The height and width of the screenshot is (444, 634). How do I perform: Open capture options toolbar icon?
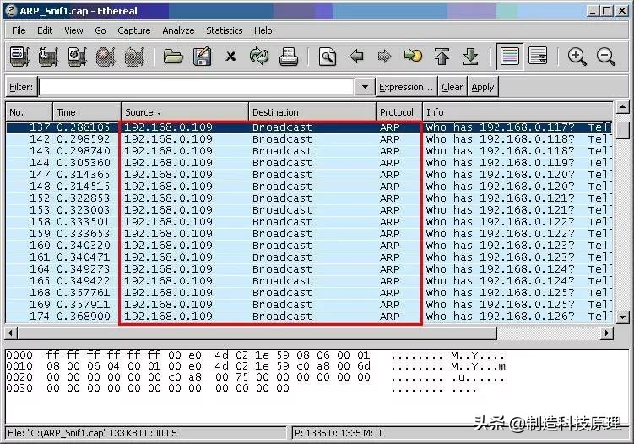[x=48, y=57]
